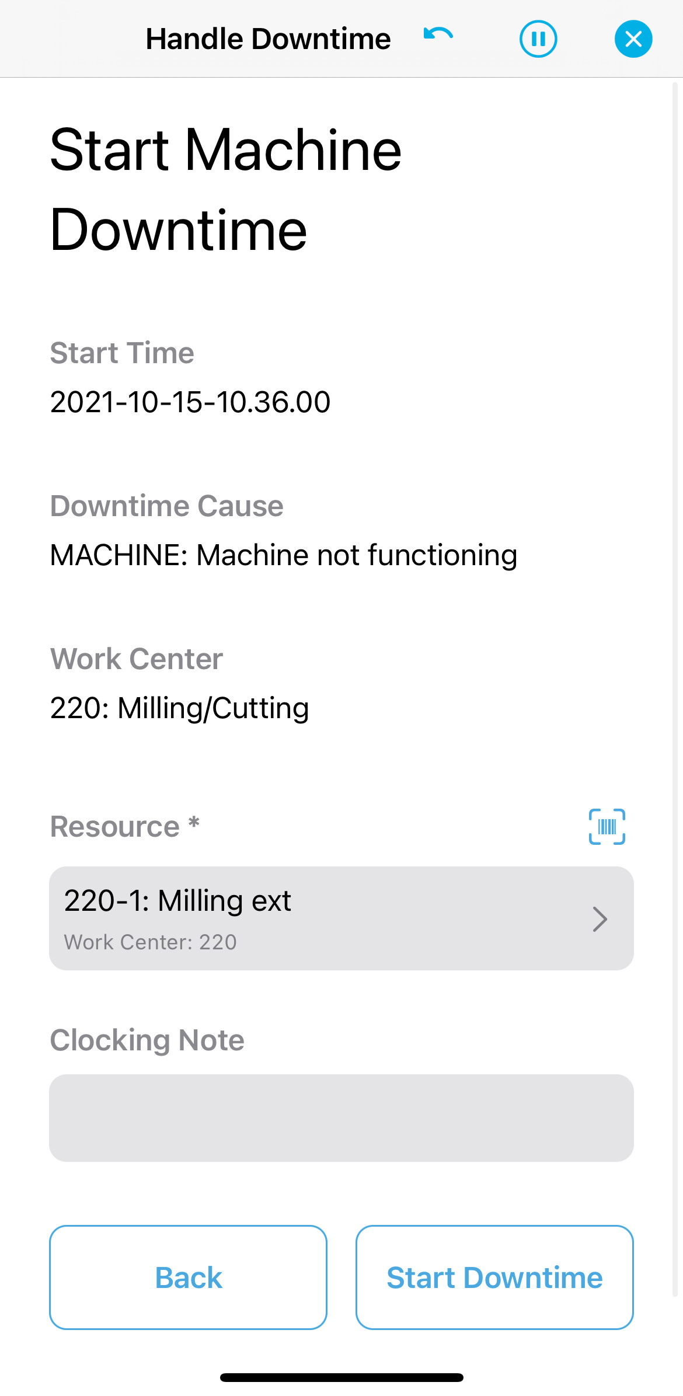Tap the start time value 2021-10-15-10.36.00
The image size is (683, 1396).
(x=190, y=402)
